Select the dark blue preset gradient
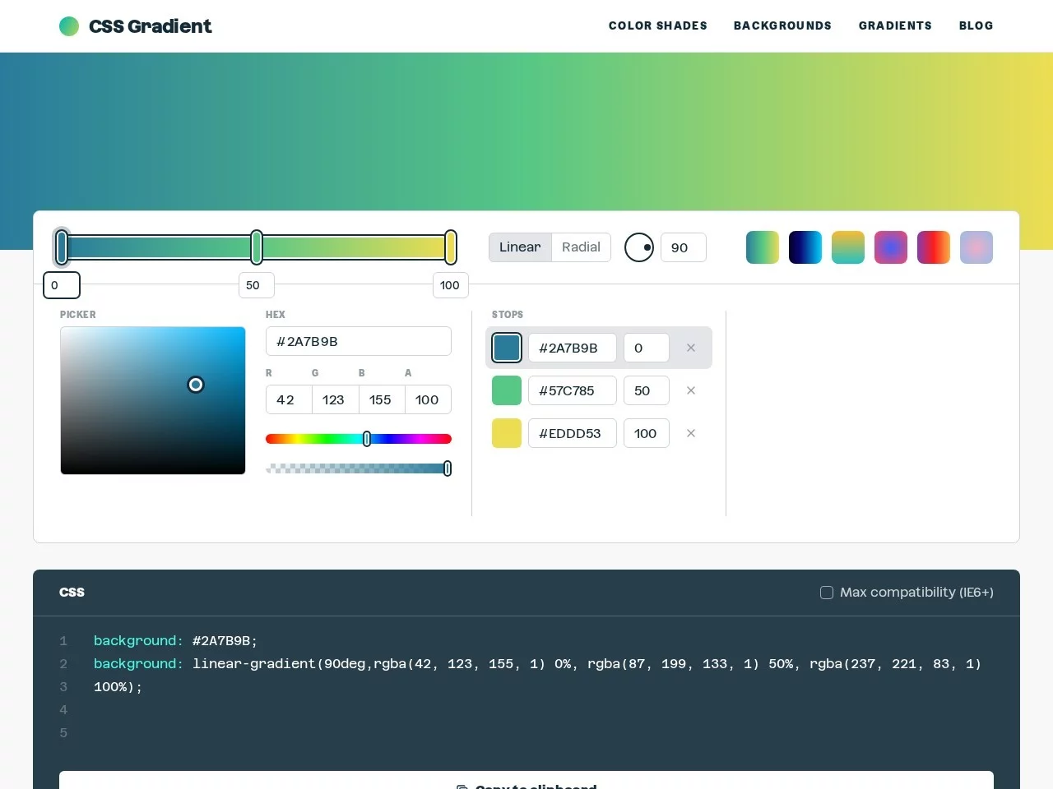 pyautogui.click(x=805, y=247)
